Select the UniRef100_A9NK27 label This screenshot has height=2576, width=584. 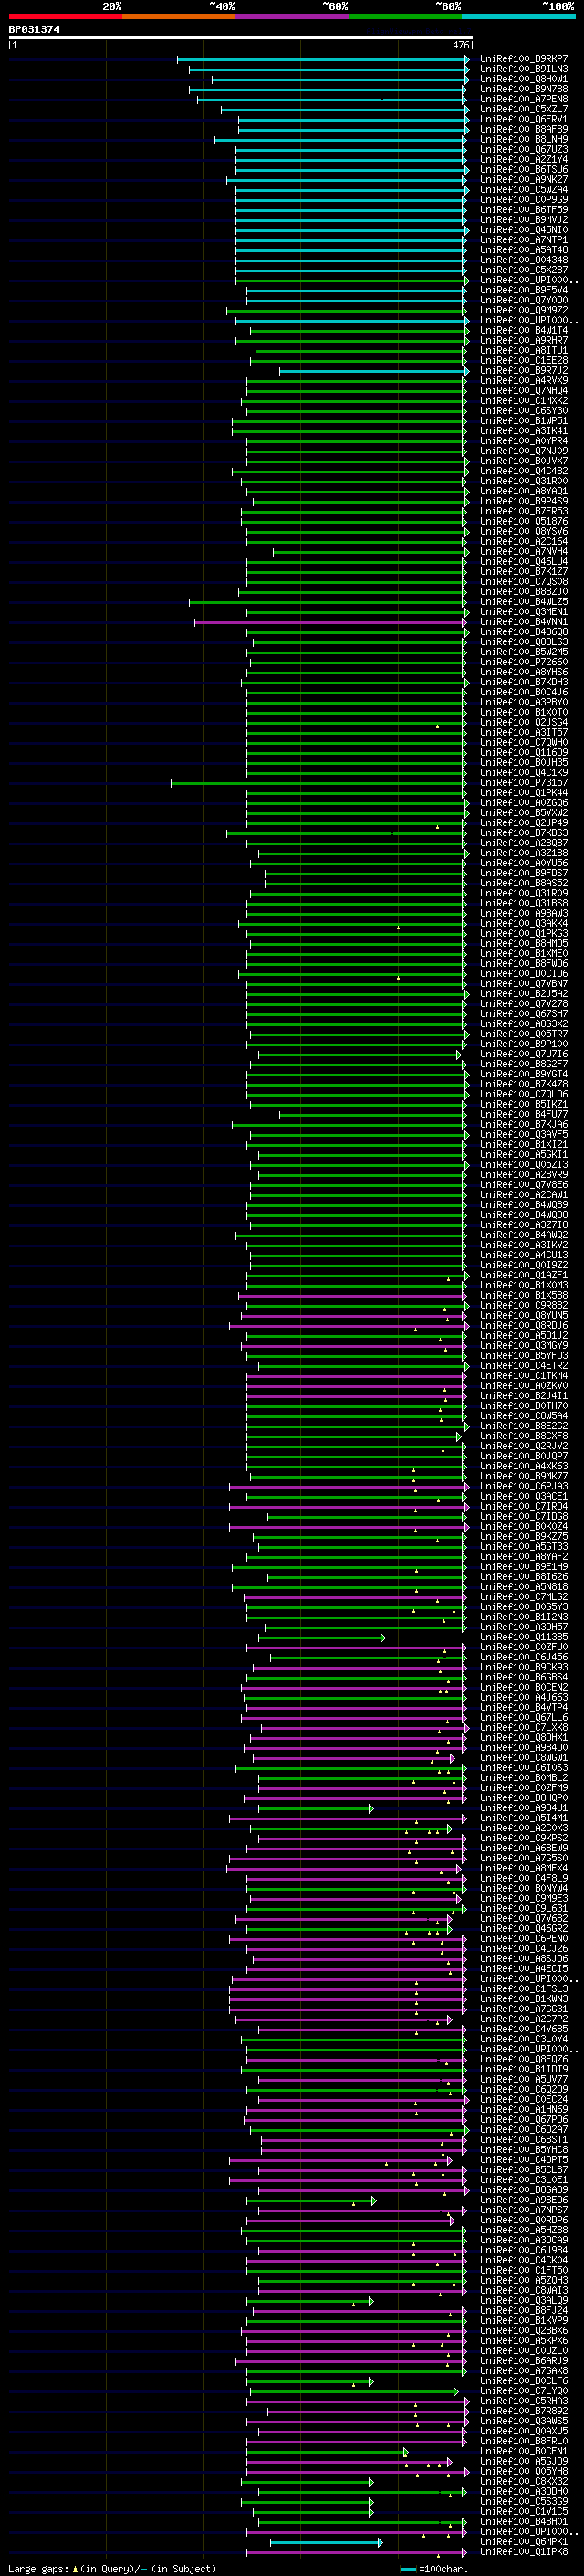point(523,180)
